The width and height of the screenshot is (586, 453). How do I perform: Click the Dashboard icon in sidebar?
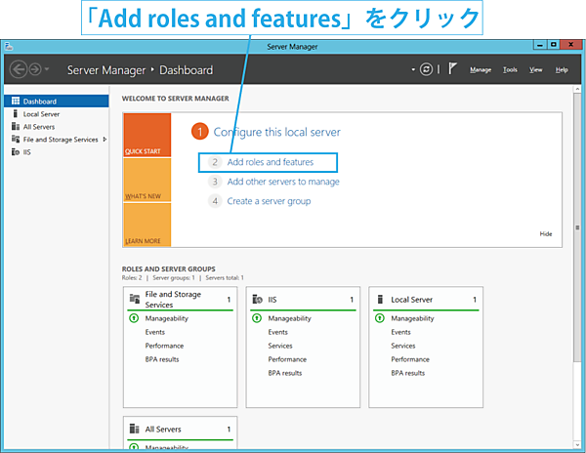pos(15,102)
